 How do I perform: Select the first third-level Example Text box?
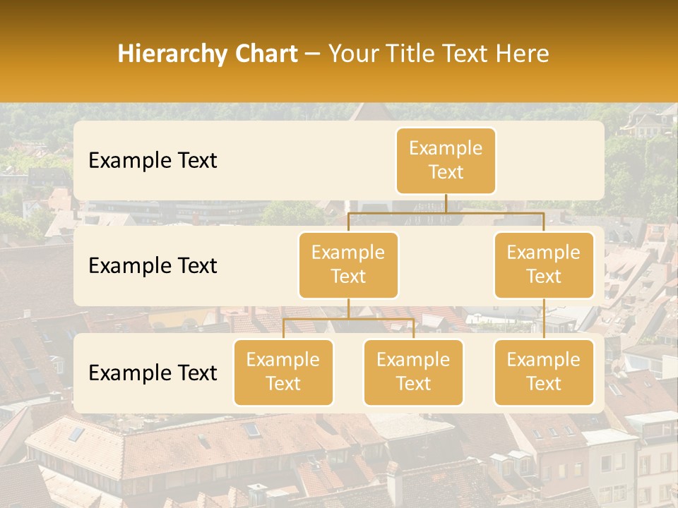click(282, 372)
